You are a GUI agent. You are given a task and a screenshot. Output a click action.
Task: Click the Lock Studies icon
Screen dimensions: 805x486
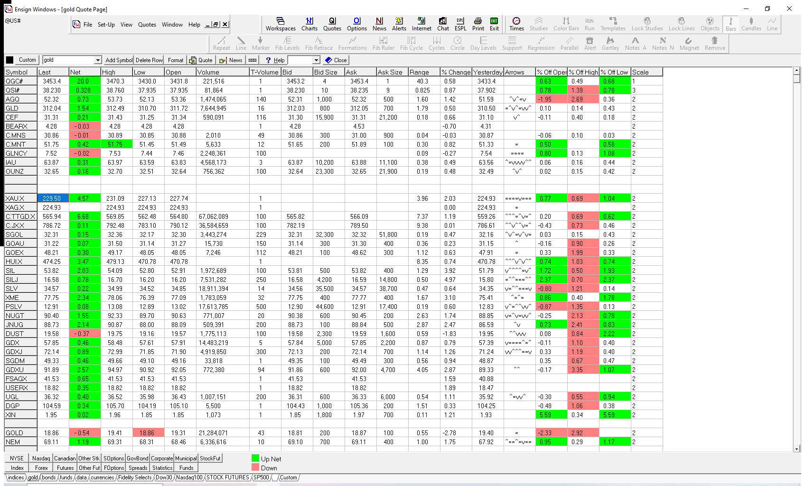point(647,24)
